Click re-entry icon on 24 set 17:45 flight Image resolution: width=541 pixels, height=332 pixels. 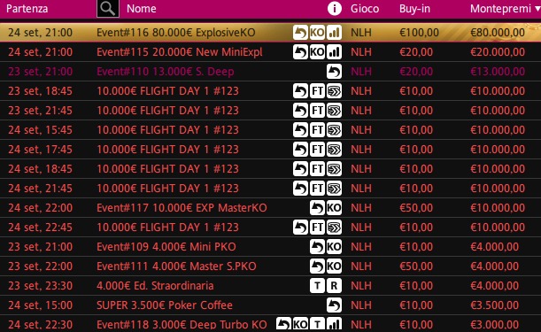coord(300,150)
